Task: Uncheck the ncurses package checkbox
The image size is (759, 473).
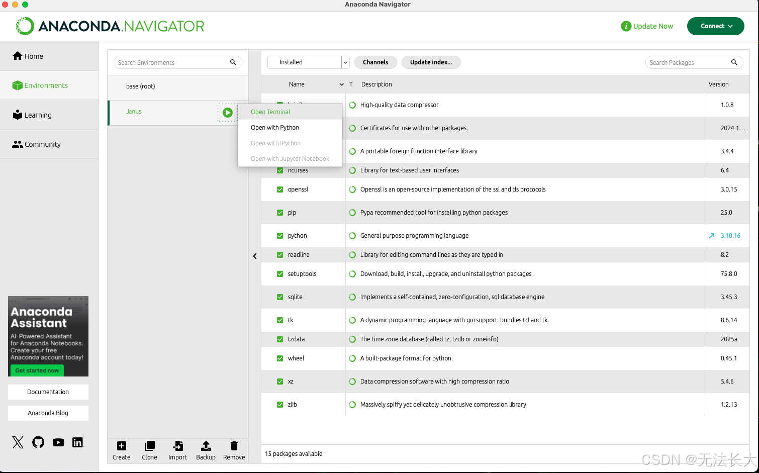Action: [280, 170]
